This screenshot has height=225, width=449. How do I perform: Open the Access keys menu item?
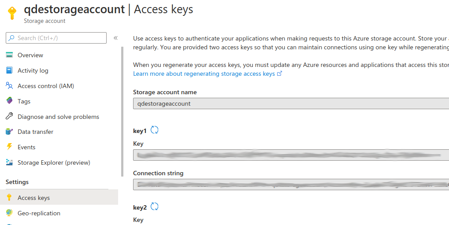[33, 198]
